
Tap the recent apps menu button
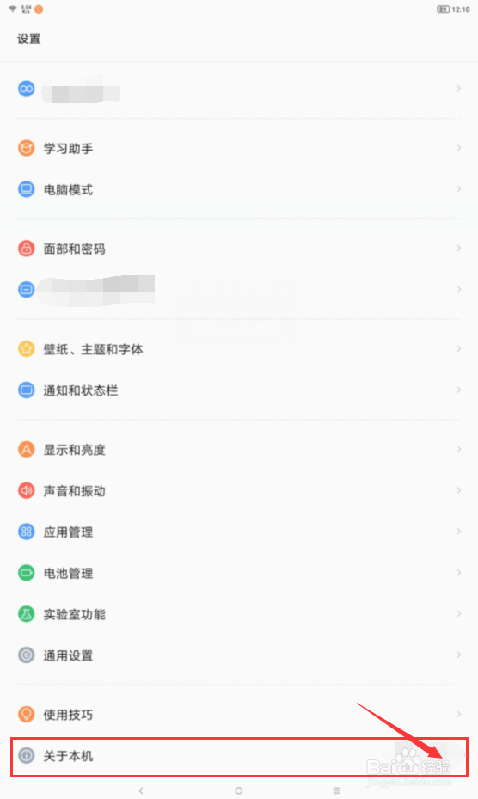(336, 790)
